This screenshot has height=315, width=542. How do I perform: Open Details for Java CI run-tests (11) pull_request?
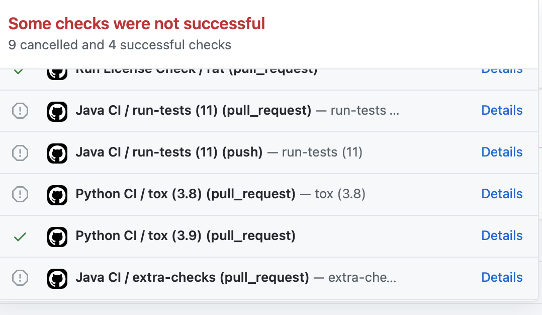tap(502, 110)
